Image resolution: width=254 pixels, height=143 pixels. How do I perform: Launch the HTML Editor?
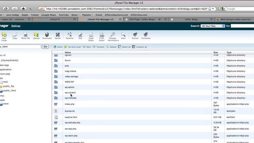pos(102,37)
